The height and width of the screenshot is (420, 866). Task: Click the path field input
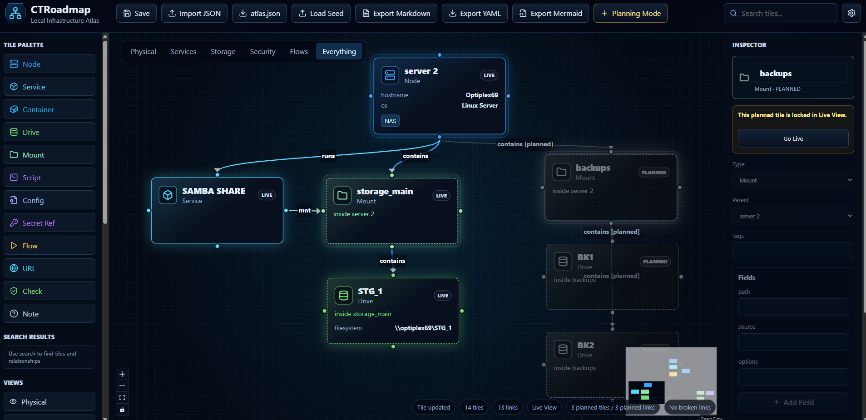tap(793, 307)
